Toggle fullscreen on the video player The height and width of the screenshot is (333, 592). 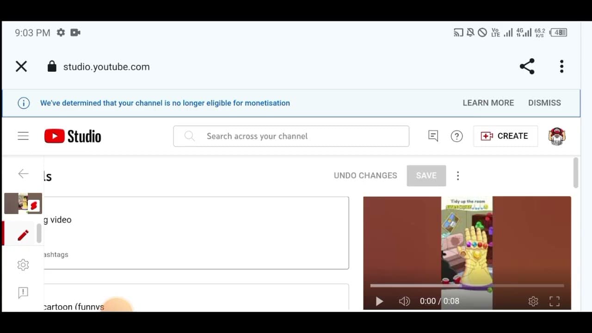click(x=555, y=302)
